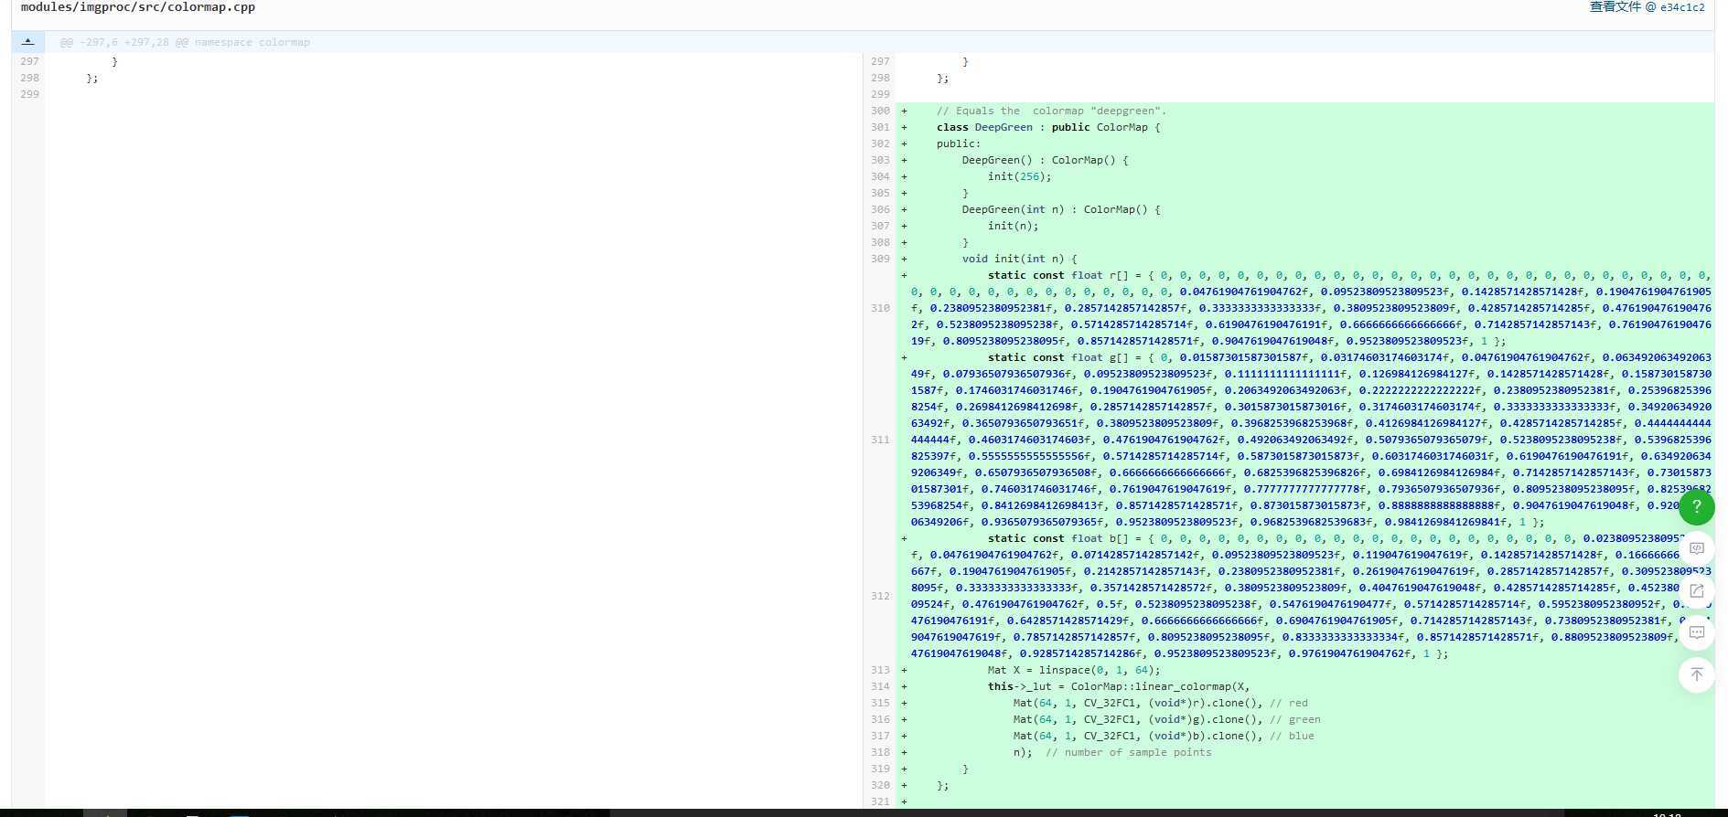Click line number 321 at the bottom
Screen dimensions: 1728x817
coord(880,801)
